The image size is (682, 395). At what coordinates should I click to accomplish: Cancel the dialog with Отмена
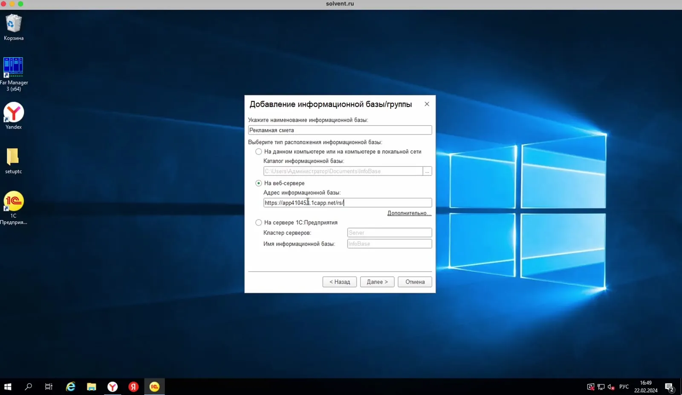tap(415, 282)
